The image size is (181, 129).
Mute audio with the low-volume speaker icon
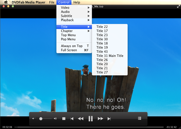point(33,119)
